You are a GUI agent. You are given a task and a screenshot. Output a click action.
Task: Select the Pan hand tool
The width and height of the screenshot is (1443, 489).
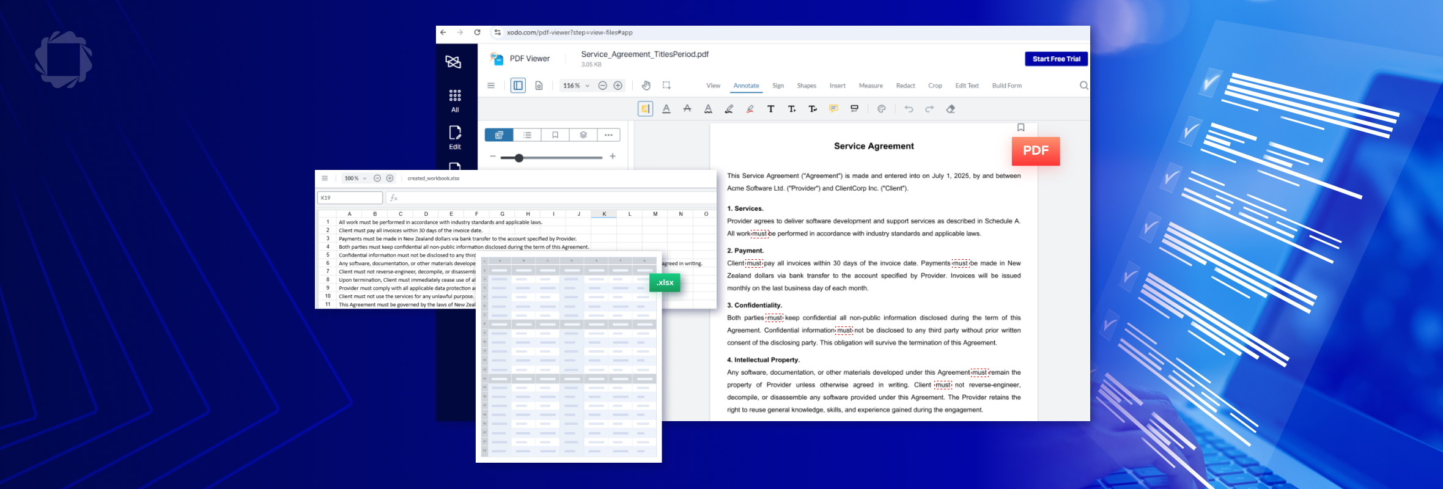point(646,86)
